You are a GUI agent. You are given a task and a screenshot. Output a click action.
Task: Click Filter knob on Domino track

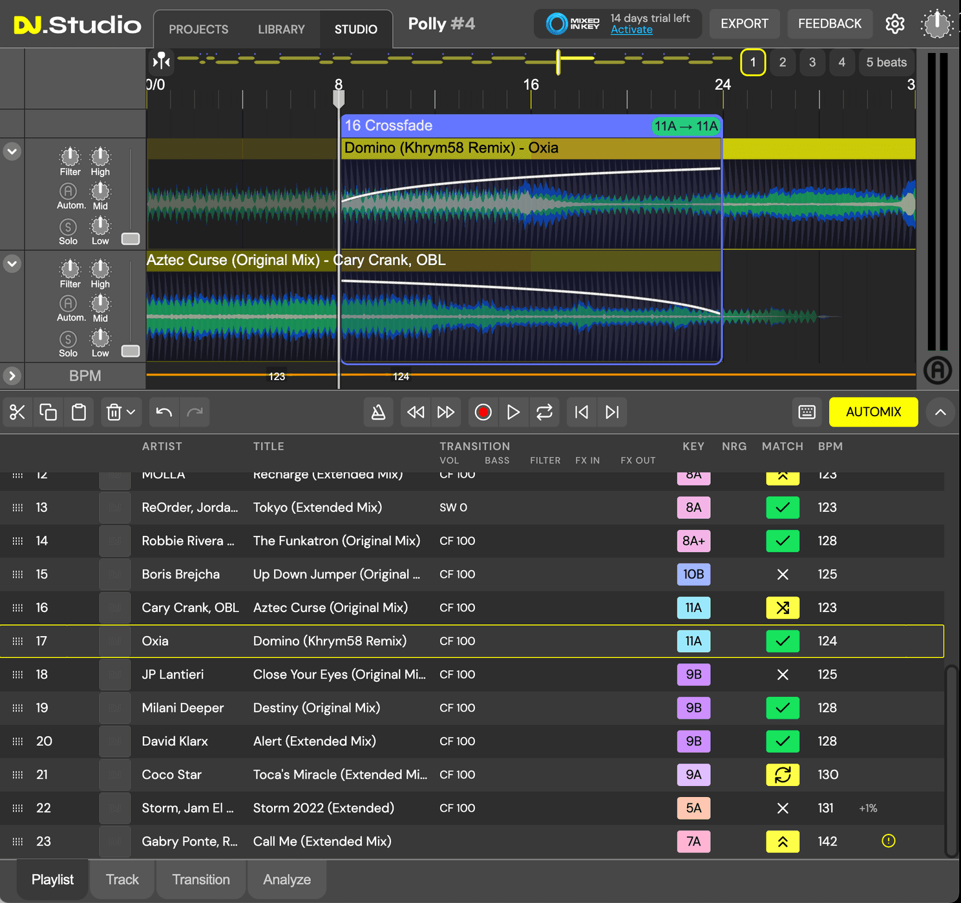(70, 156)
